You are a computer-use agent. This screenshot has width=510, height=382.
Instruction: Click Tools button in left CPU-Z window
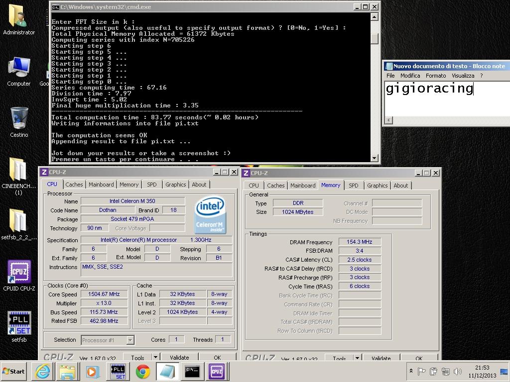click(x=137, y=357)
